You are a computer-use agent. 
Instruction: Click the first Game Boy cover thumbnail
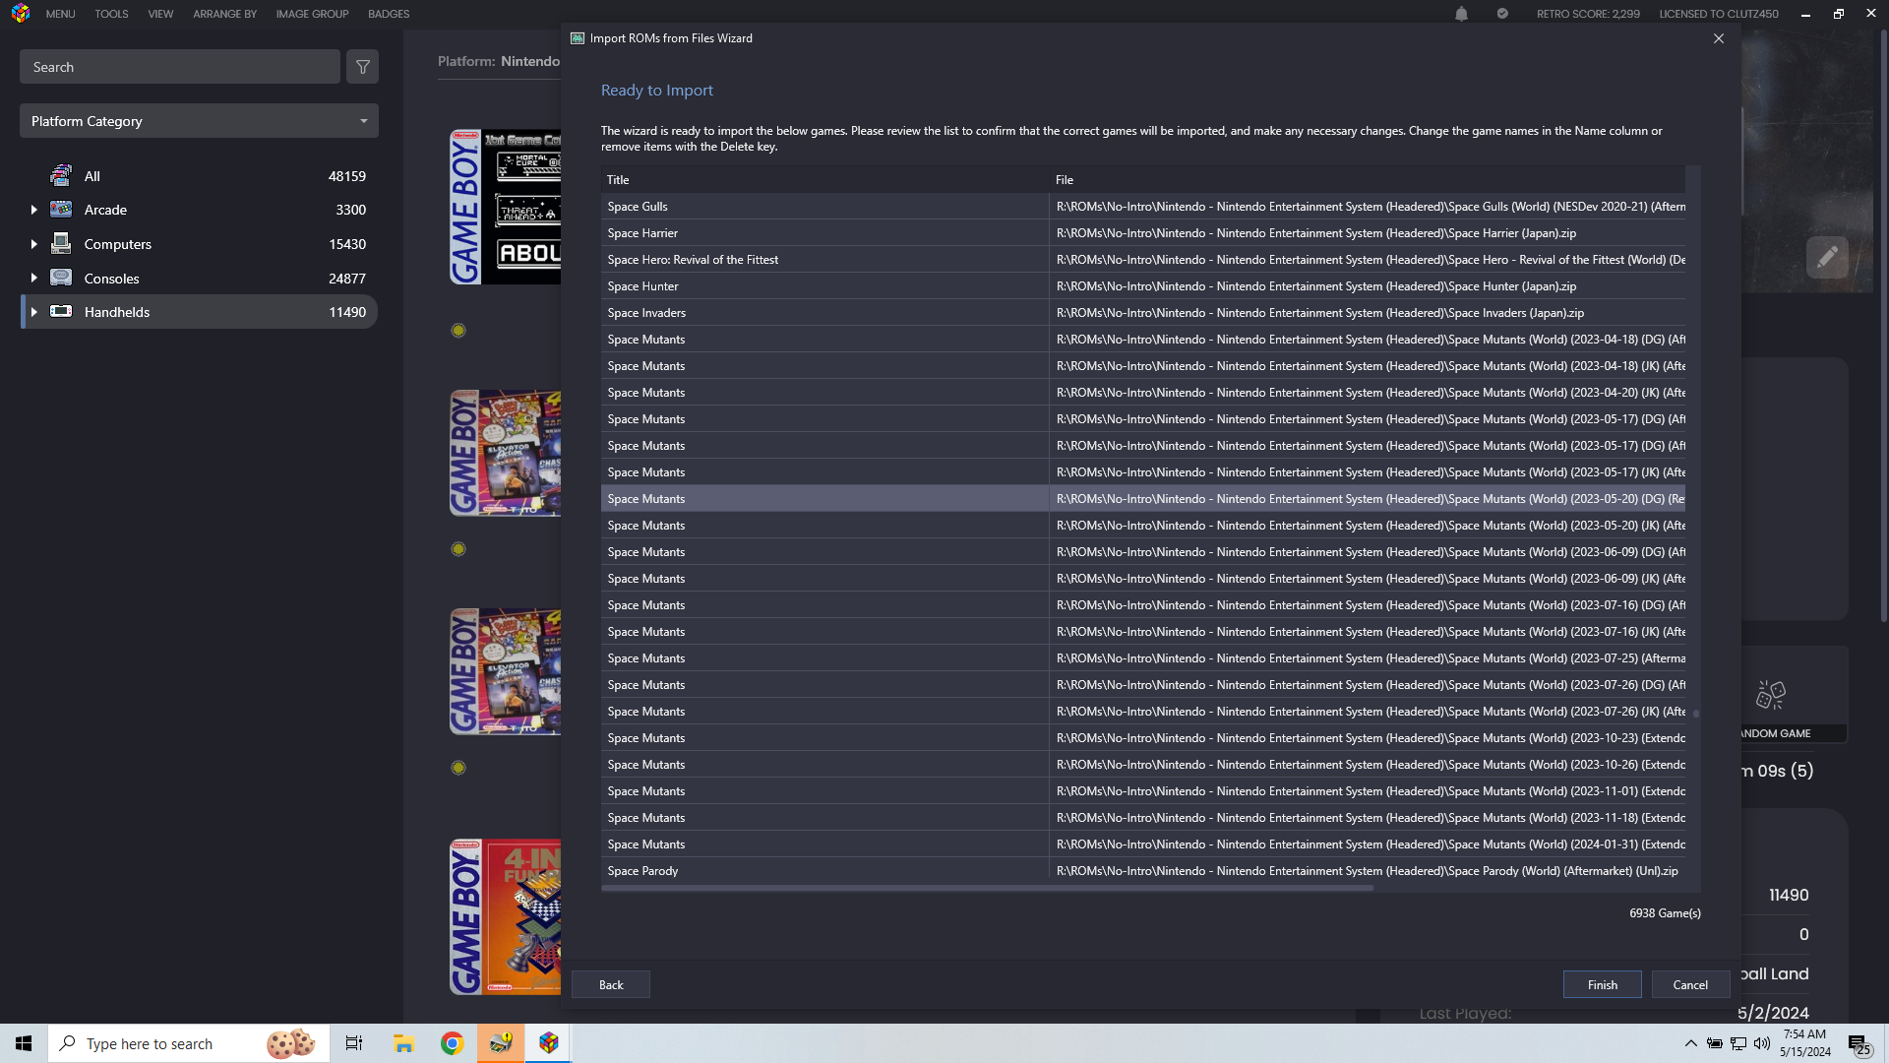coord(506,207)
